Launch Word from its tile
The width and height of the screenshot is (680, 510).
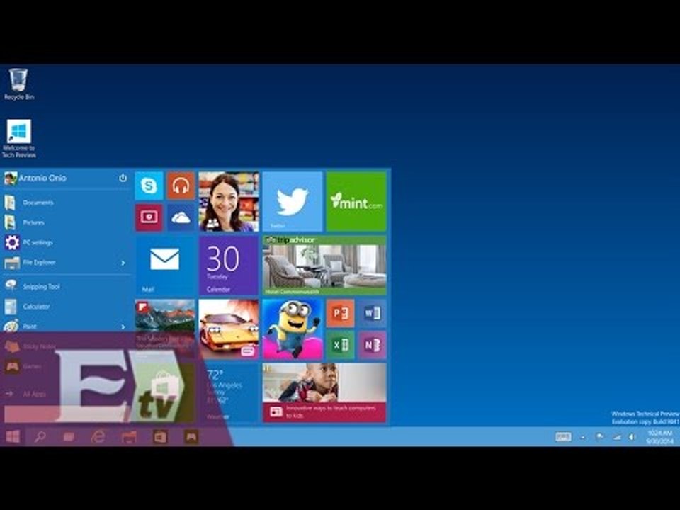tap(372, 313)
